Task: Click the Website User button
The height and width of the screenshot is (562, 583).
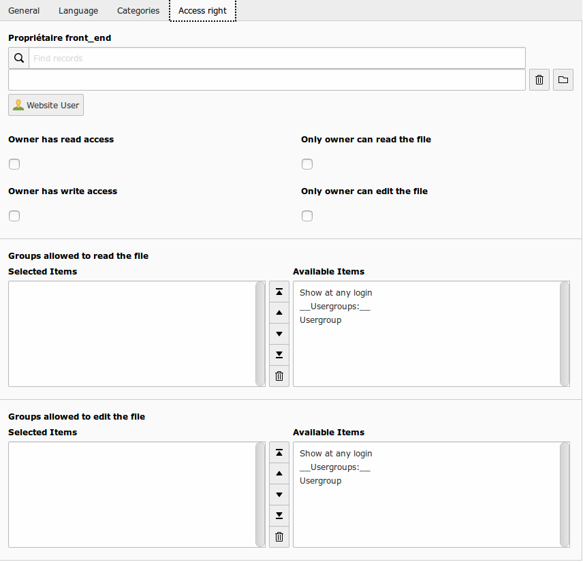Action: click(x=46, y=106)
